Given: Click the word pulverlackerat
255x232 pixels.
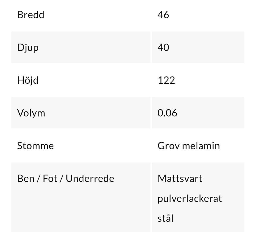Looking at the screenshot, I should 190,199.
